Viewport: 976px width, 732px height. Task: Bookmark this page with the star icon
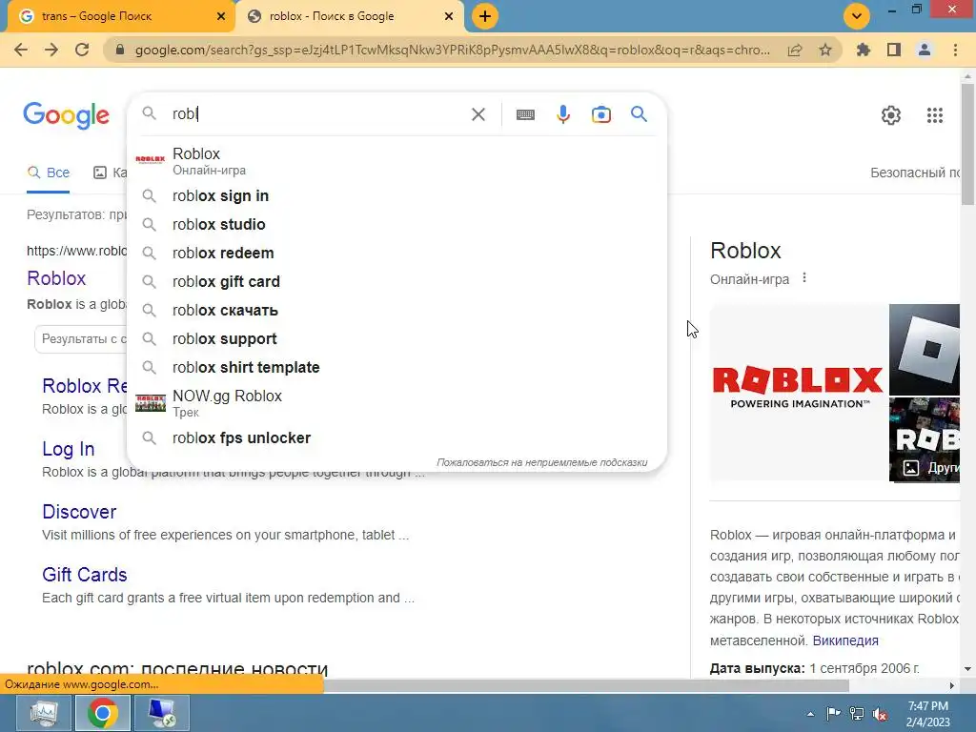coord(825,50)
